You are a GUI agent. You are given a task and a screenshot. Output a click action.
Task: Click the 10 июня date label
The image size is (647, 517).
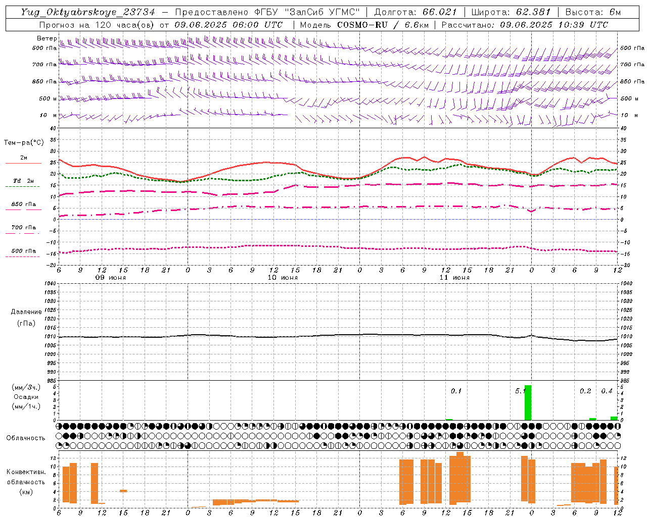283,278
